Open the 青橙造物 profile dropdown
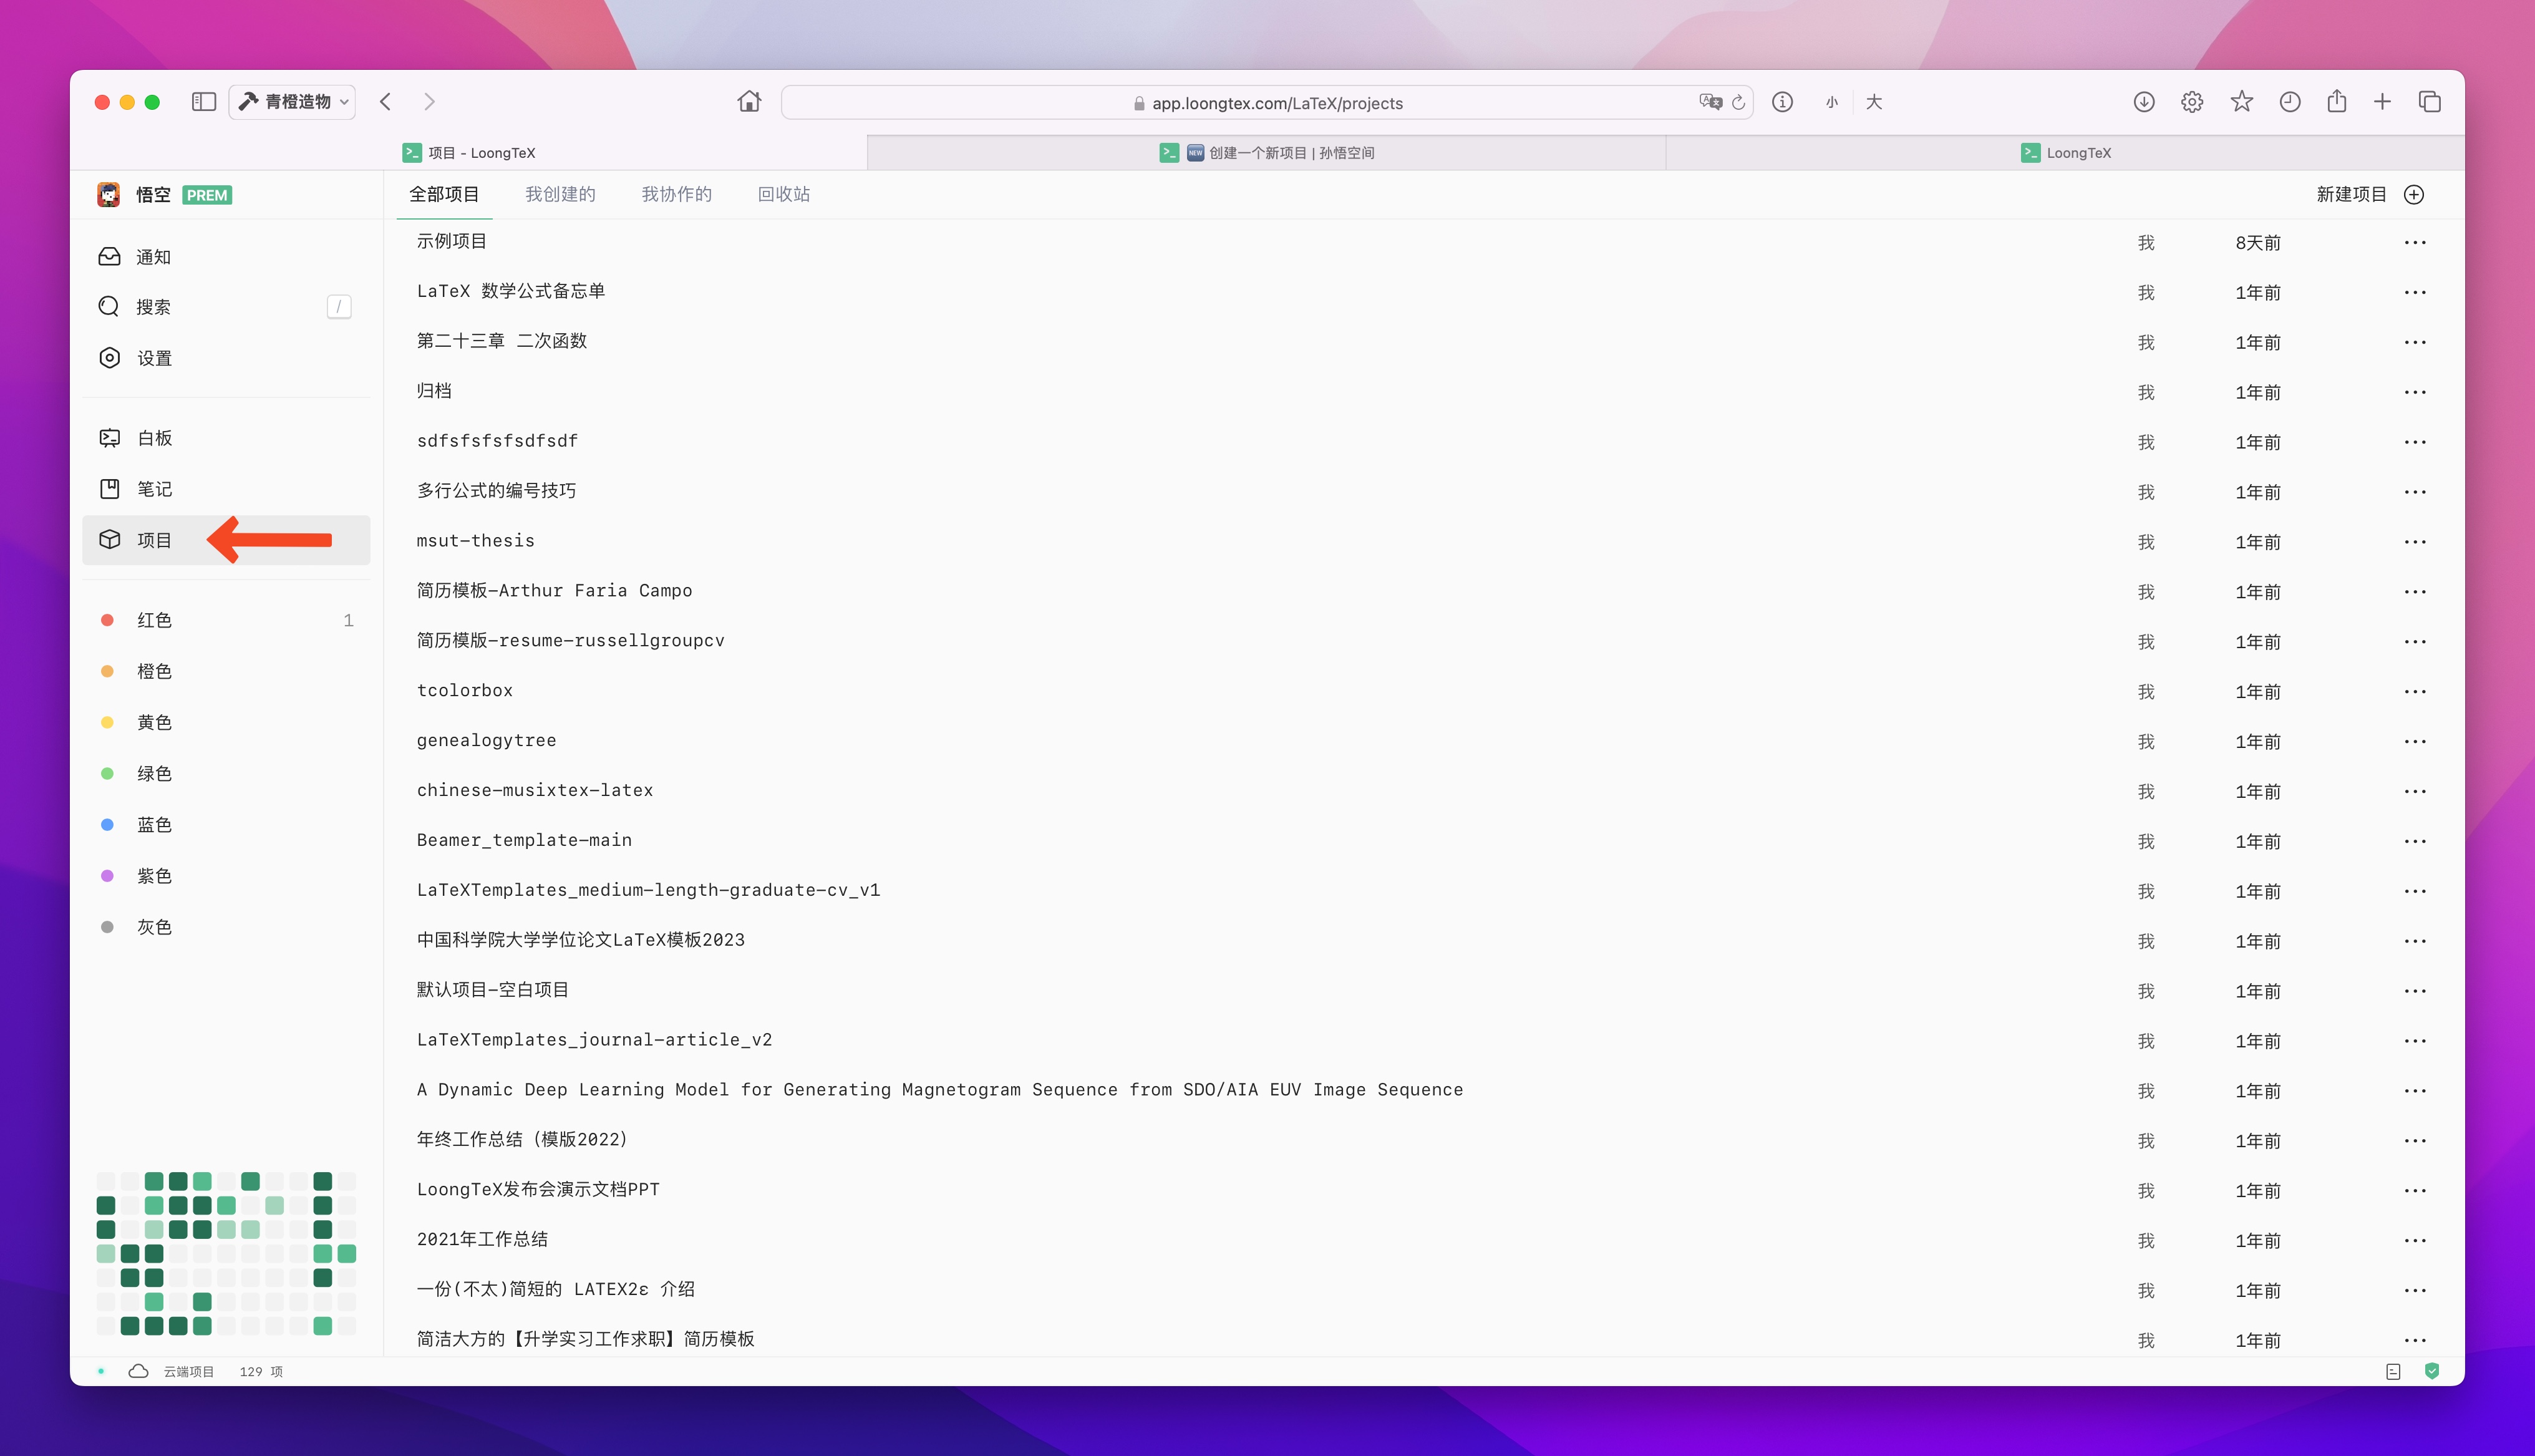 293,102
